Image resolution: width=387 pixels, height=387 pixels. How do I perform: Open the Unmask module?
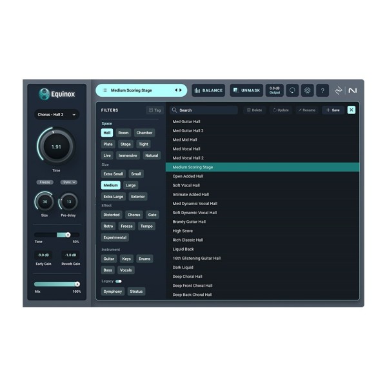coord(246,90)
